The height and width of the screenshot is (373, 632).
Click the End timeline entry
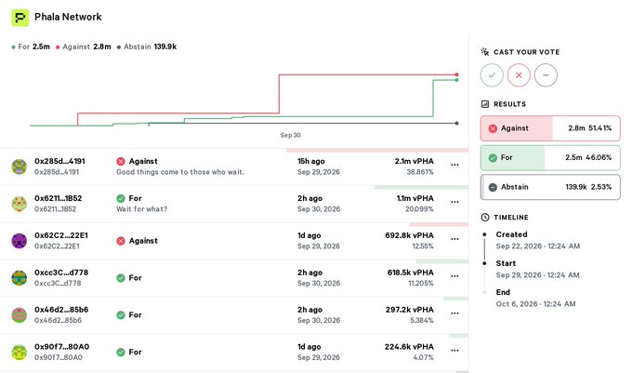click(x=535, y=298)
